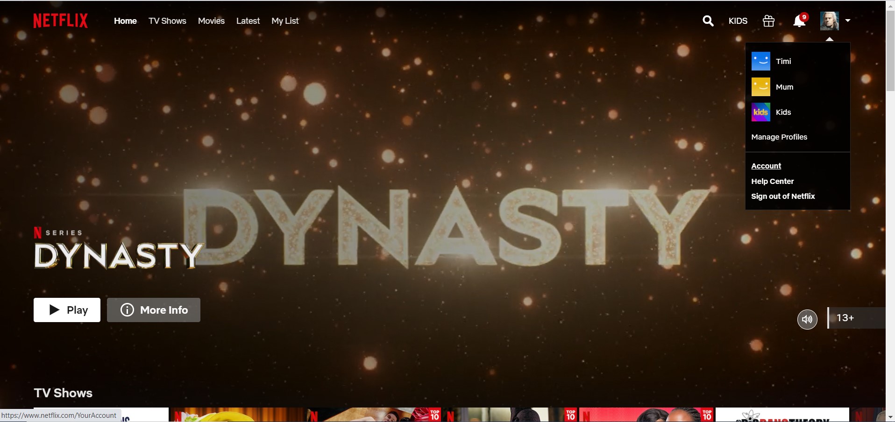Play Dynasty
Image resolution: width=895 pixels, height=422 pixels.
(x=67, y=310)
